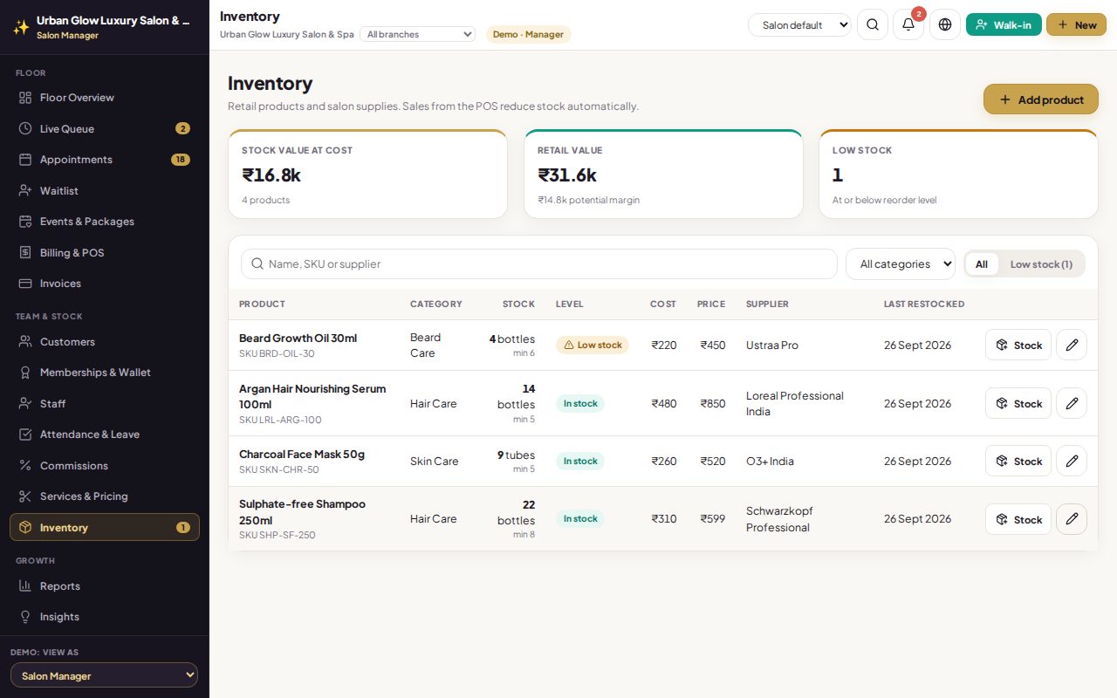Click the globe language icon

click(945, 24)
